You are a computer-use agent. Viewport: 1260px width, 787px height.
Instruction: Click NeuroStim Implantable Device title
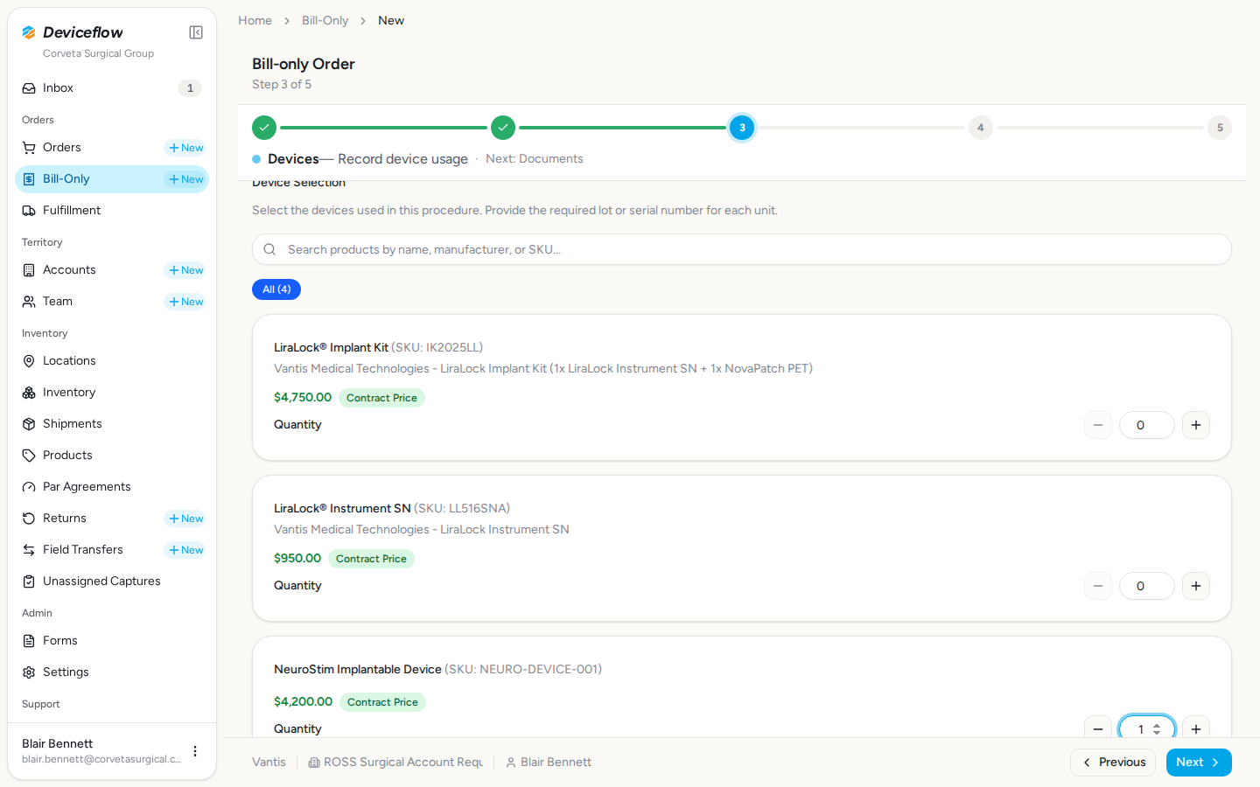pos(357,669)
